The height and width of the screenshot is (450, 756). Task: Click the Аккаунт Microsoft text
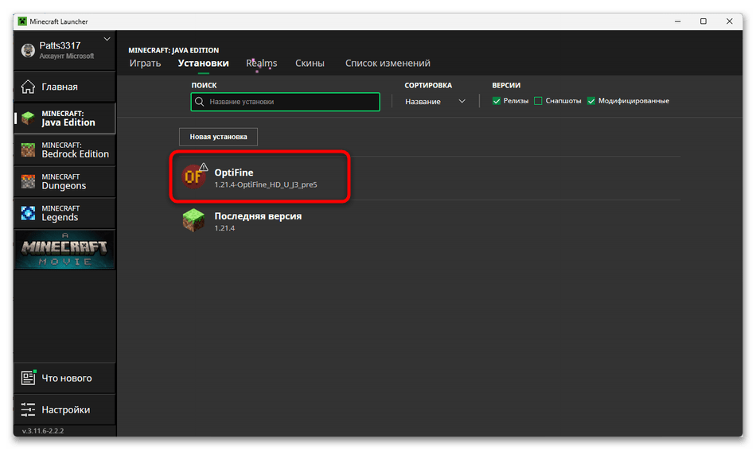coord(67,56)
